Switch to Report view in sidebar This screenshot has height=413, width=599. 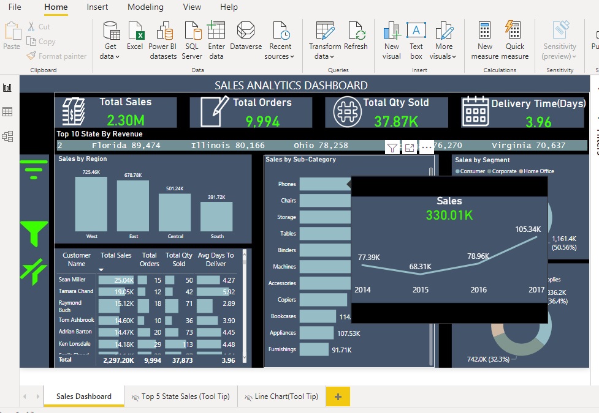7,87
